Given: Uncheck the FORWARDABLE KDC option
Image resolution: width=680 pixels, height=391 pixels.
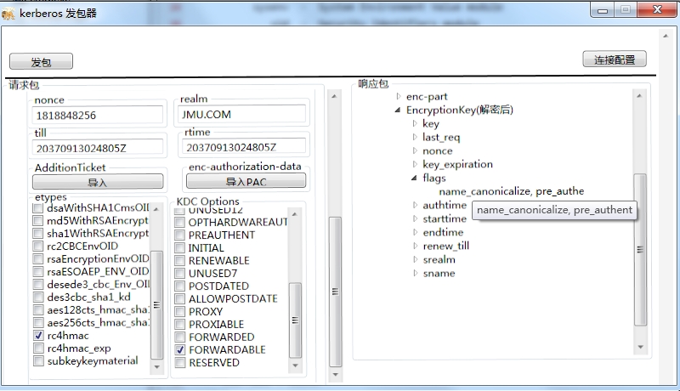Looking at the screenshot, I should click(x=180, y=349).
